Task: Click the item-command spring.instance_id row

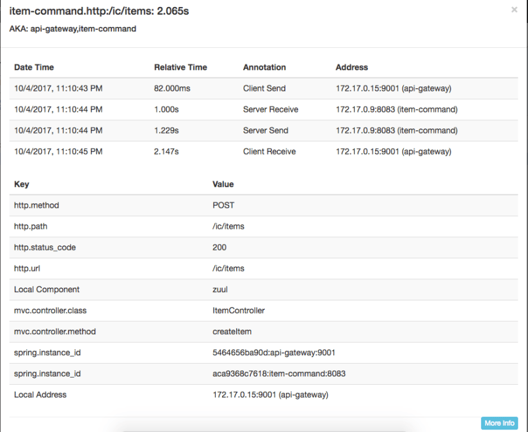Action: click(192, 373)
